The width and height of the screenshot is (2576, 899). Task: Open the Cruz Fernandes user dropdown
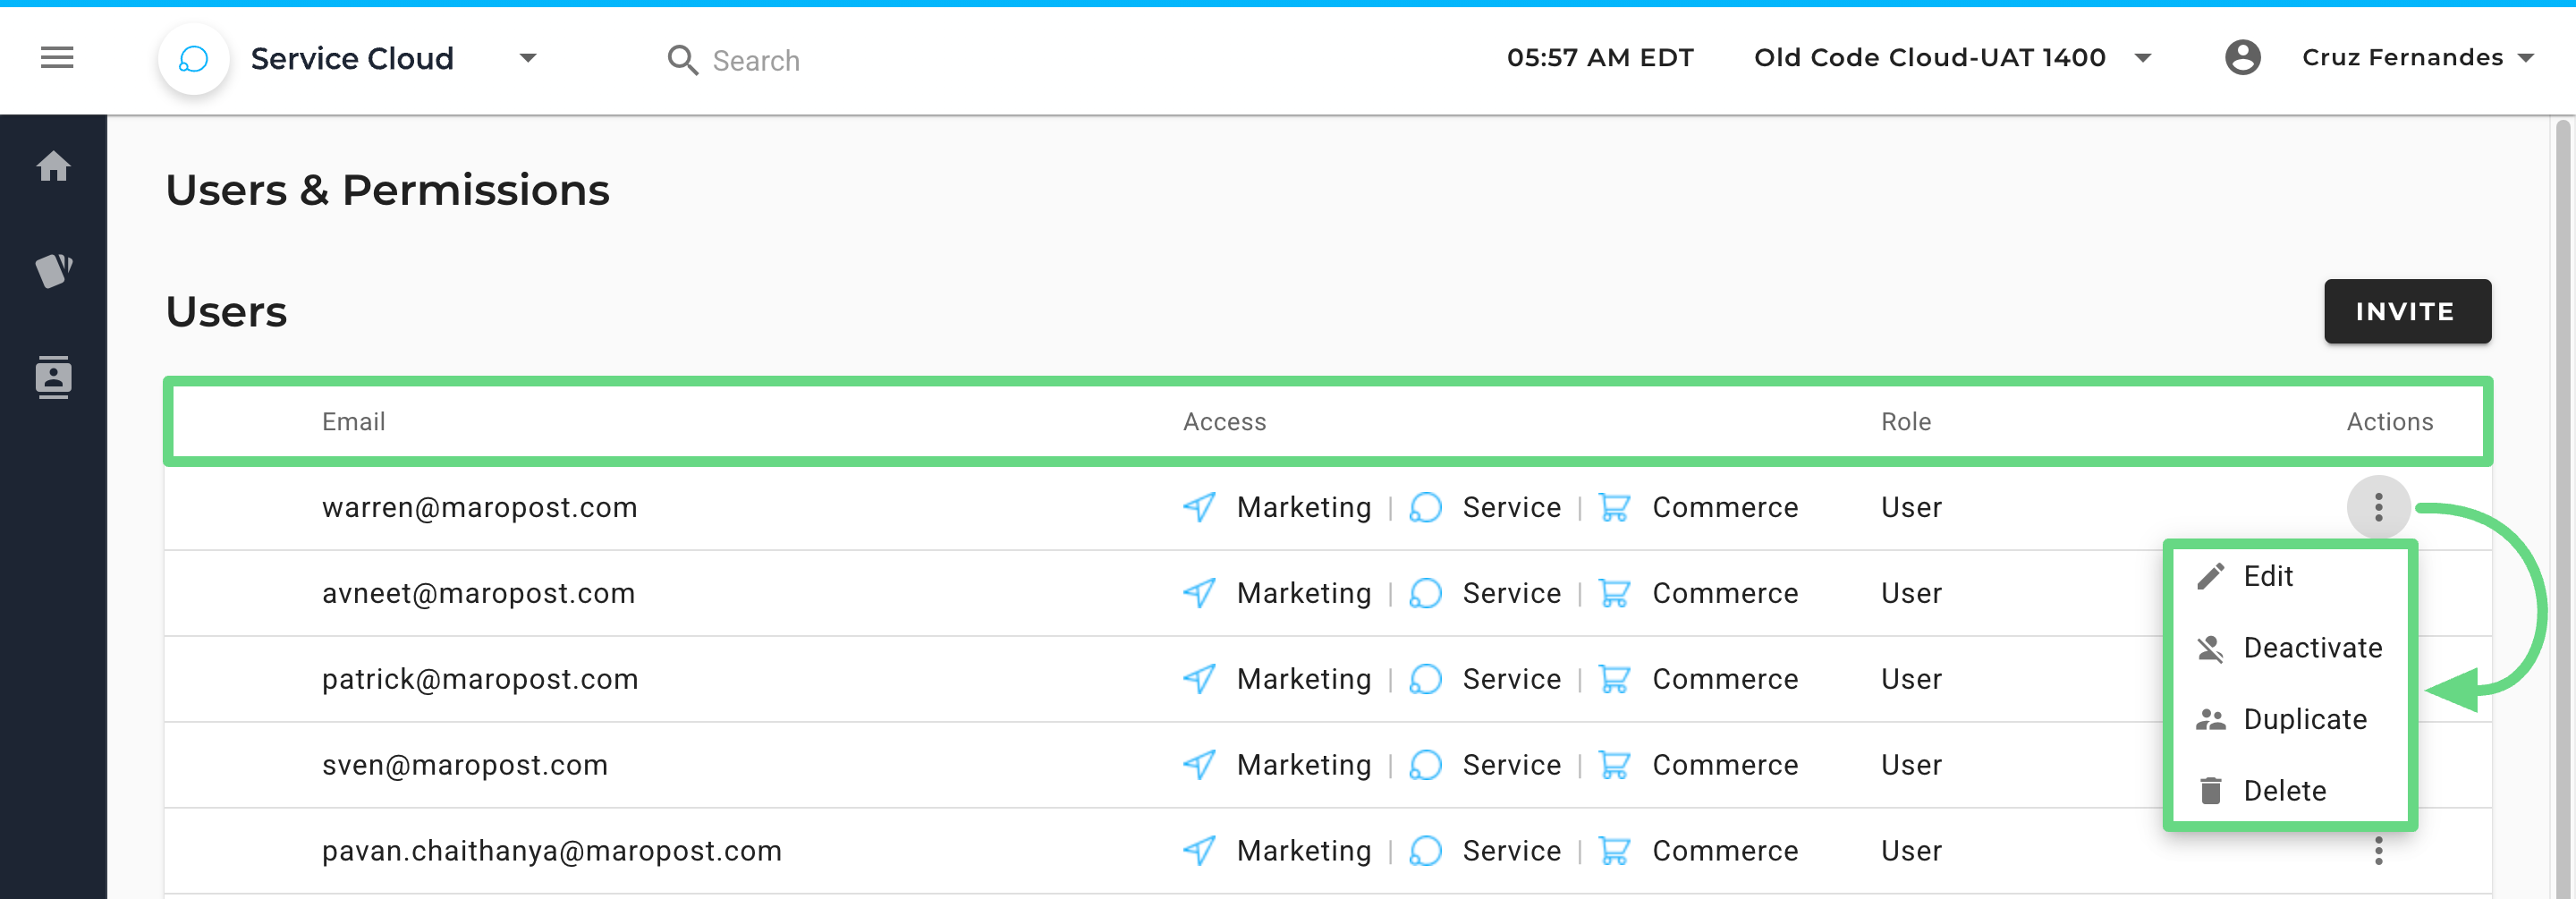click(x=2525, y=58)
